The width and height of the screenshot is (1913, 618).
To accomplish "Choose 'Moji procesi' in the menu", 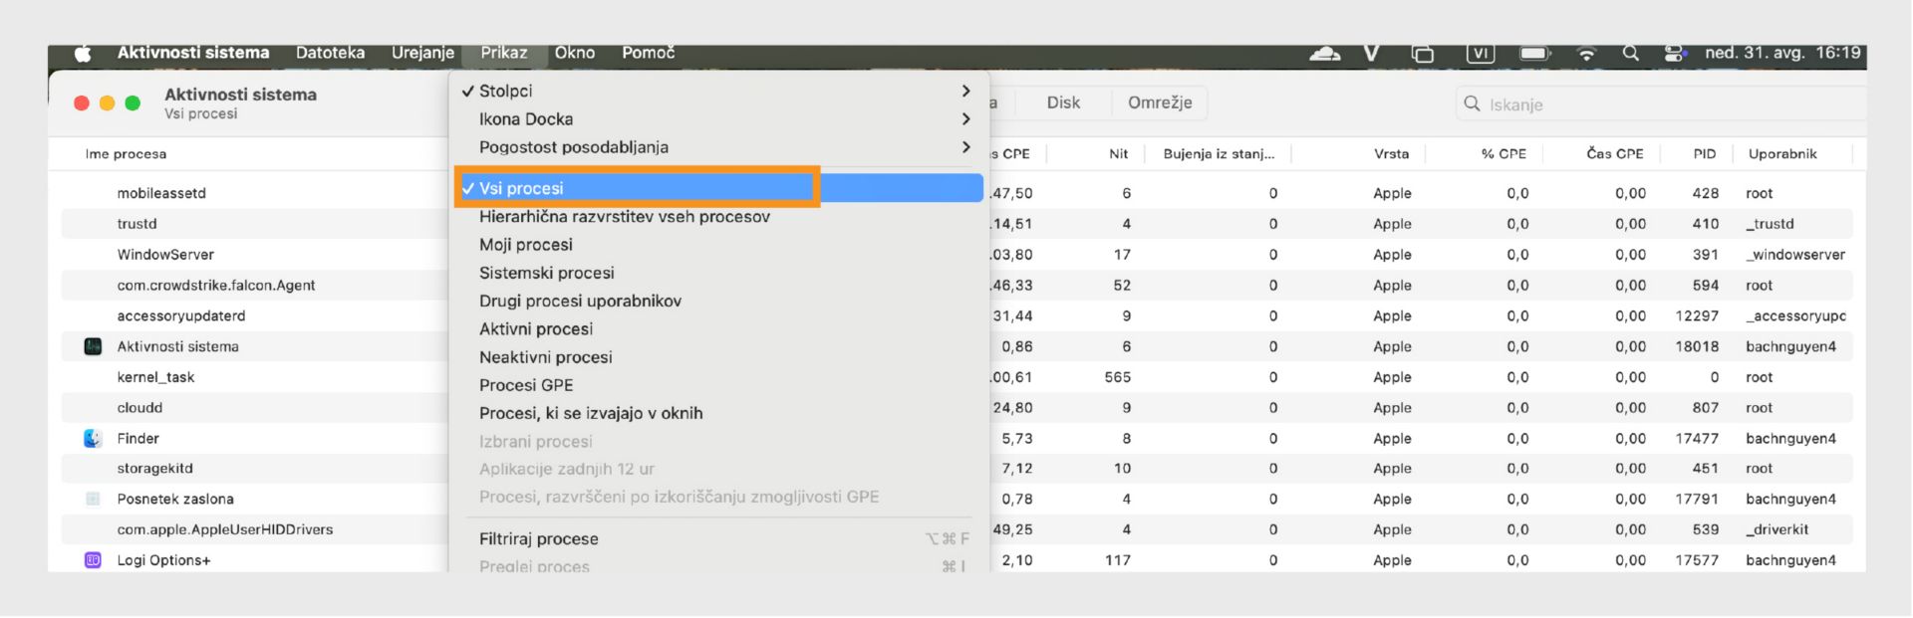I will 526,245.
